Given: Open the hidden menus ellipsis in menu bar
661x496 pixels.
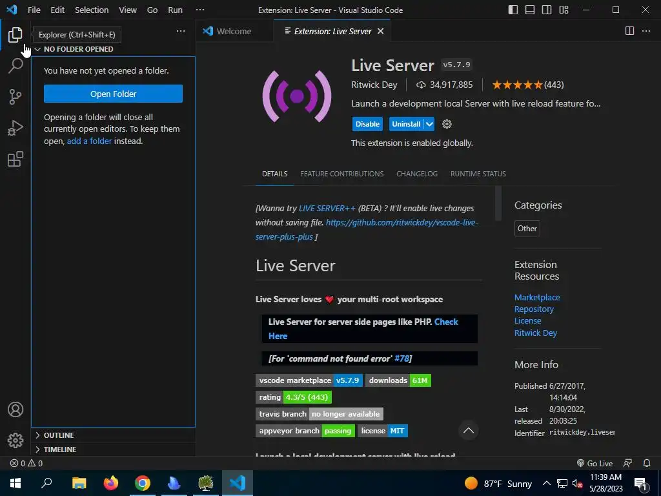Looking at the screenshot, I should click(x=200, y=10).
